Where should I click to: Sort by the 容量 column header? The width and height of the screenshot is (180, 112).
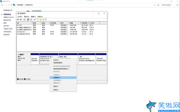click(75, 23)
